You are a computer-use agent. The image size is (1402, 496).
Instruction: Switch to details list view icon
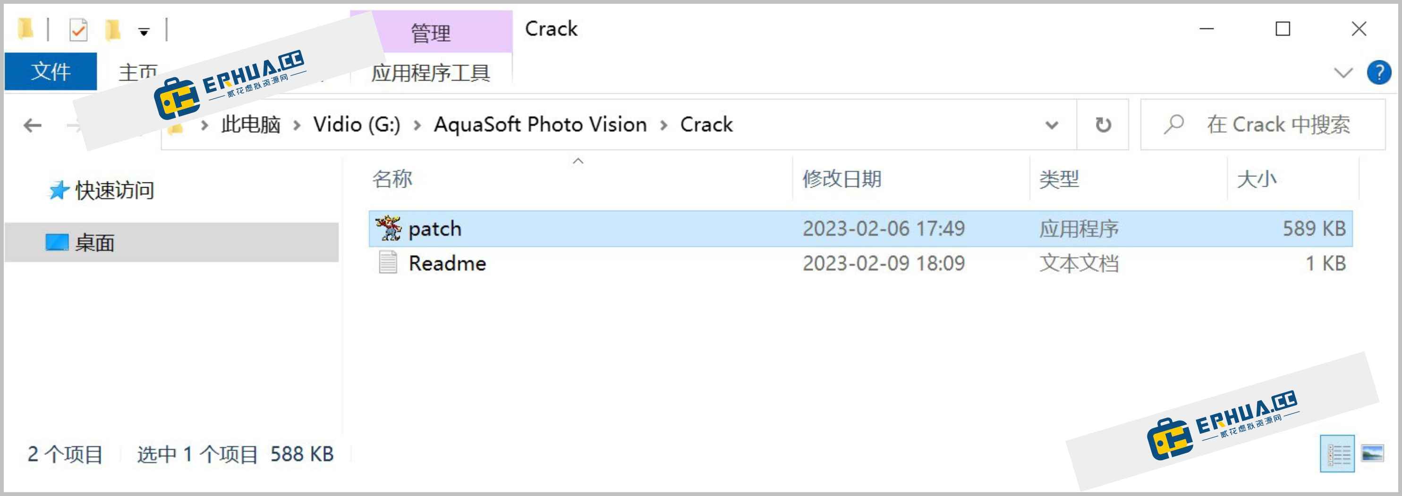(1338, 454)
